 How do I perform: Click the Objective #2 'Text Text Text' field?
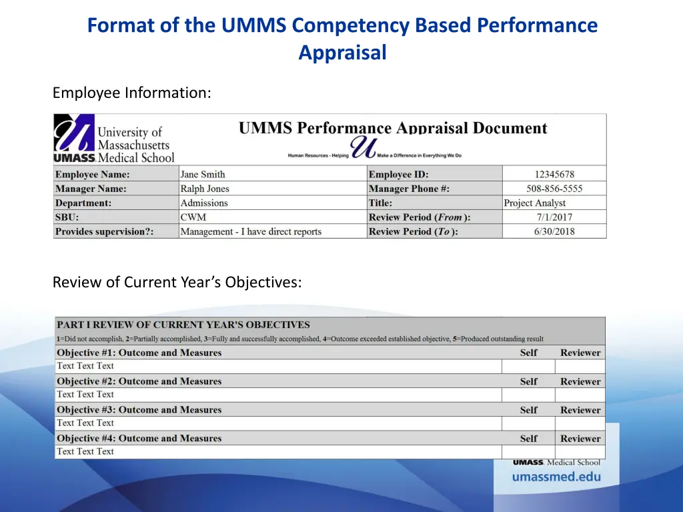tap(278, 395)
